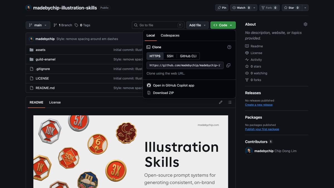Click the README.md file icon

(31, 88)
